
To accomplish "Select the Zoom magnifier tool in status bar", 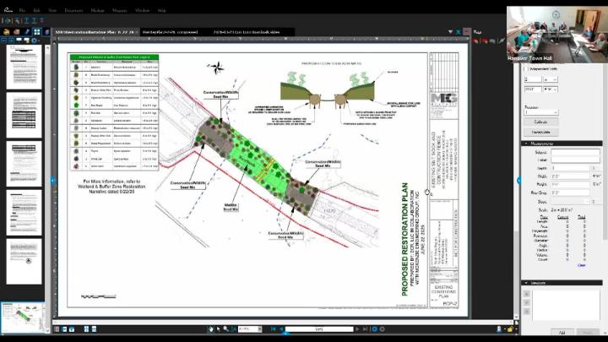I will [226, 329].
